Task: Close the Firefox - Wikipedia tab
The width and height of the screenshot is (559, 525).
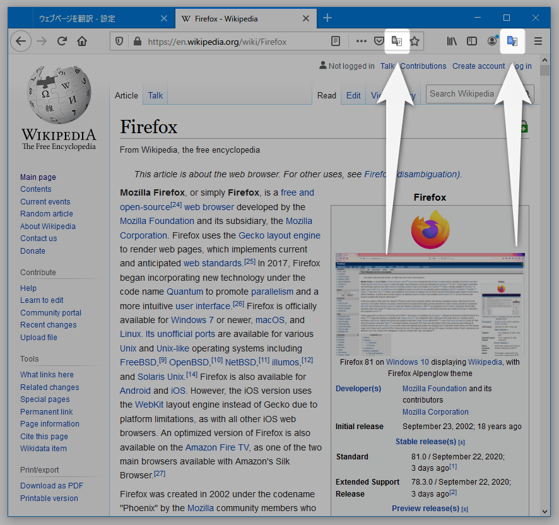Action: tap(305, 18)
